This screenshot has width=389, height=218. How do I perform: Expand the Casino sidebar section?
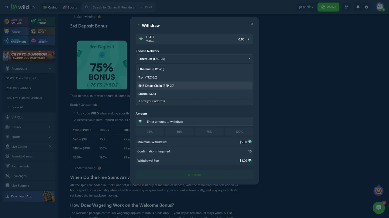tap(29, 127)
